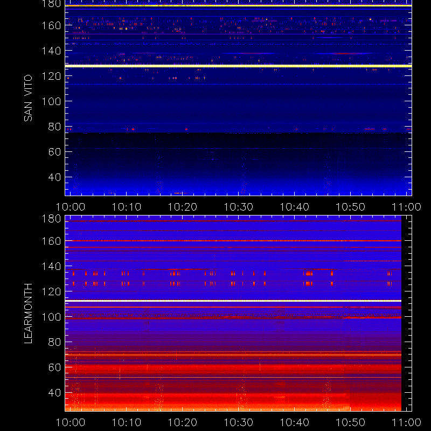Click 11:00 time label below Learmonth plot
This screenshot has width=431, height=431.
(407, 422)
